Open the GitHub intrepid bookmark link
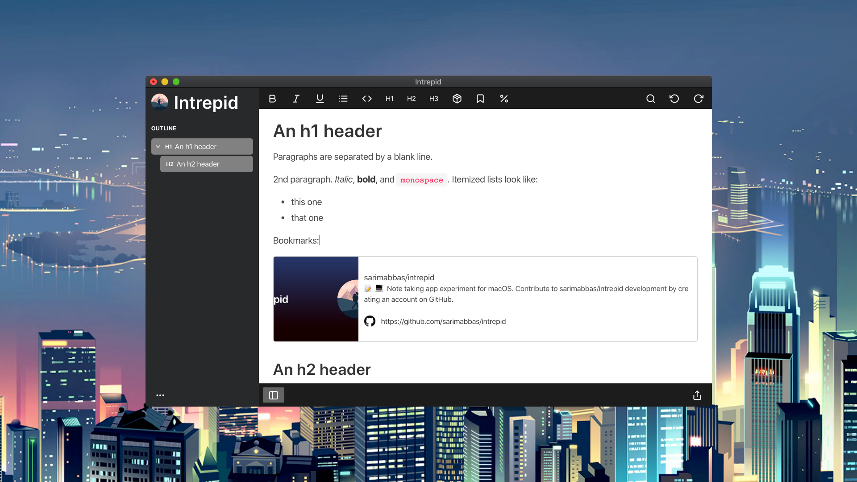 tap(443, 321)
